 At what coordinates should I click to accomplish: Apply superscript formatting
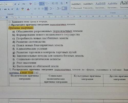pyautogui.click(x=12, y=9)
